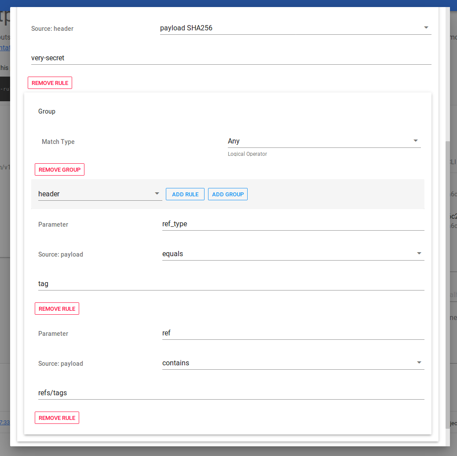Expand the Any dropdown via its arrow
The height and width of the screenshot is (456, 457).
pos(415,140)
